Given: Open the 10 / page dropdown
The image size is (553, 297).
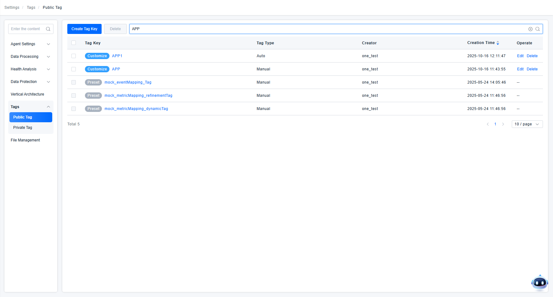Looking at the screenshot, I should click(527, 124).
